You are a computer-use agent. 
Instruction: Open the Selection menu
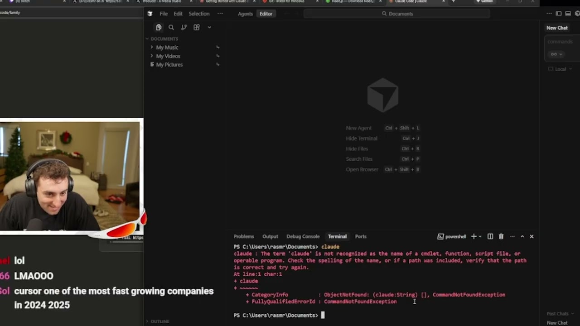(199, 14)
